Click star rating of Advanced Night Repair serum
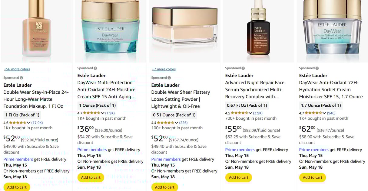Viewport: 368px width, 191px height. coord(240,113)
